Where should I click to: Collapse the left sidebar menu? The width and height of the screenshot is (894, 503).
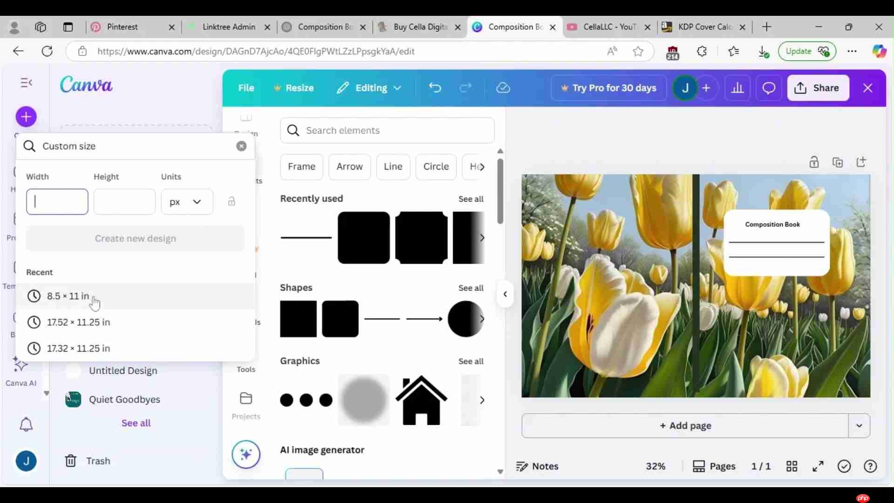[x=27, y=83]
